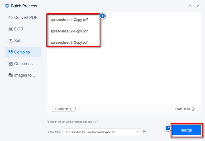Click the Split pages icon

(x=11, y=41)
